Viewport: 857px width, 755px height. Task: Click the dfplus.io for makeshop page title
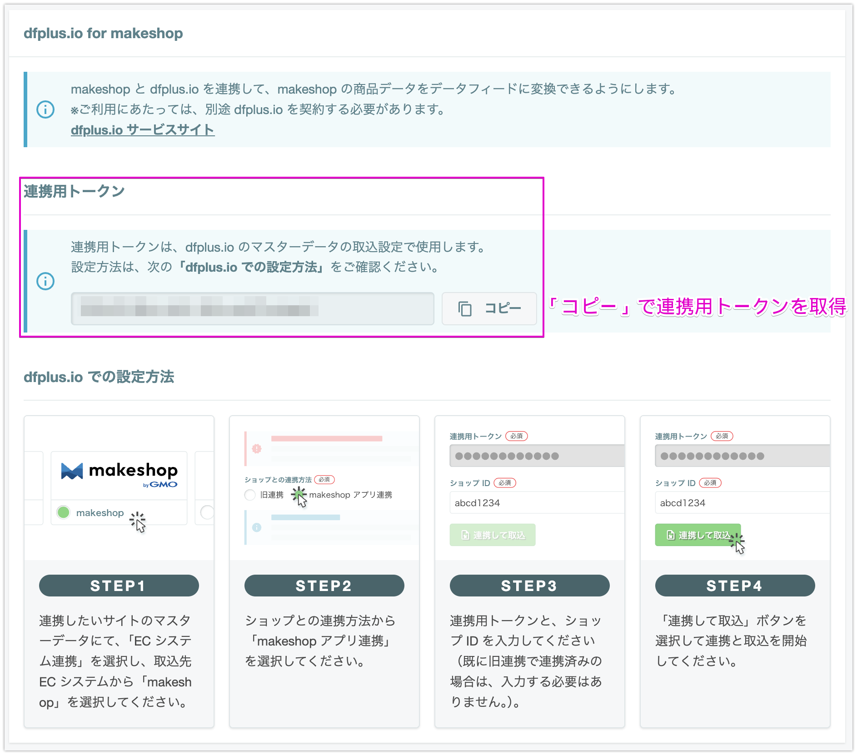(x=103, y=33)
